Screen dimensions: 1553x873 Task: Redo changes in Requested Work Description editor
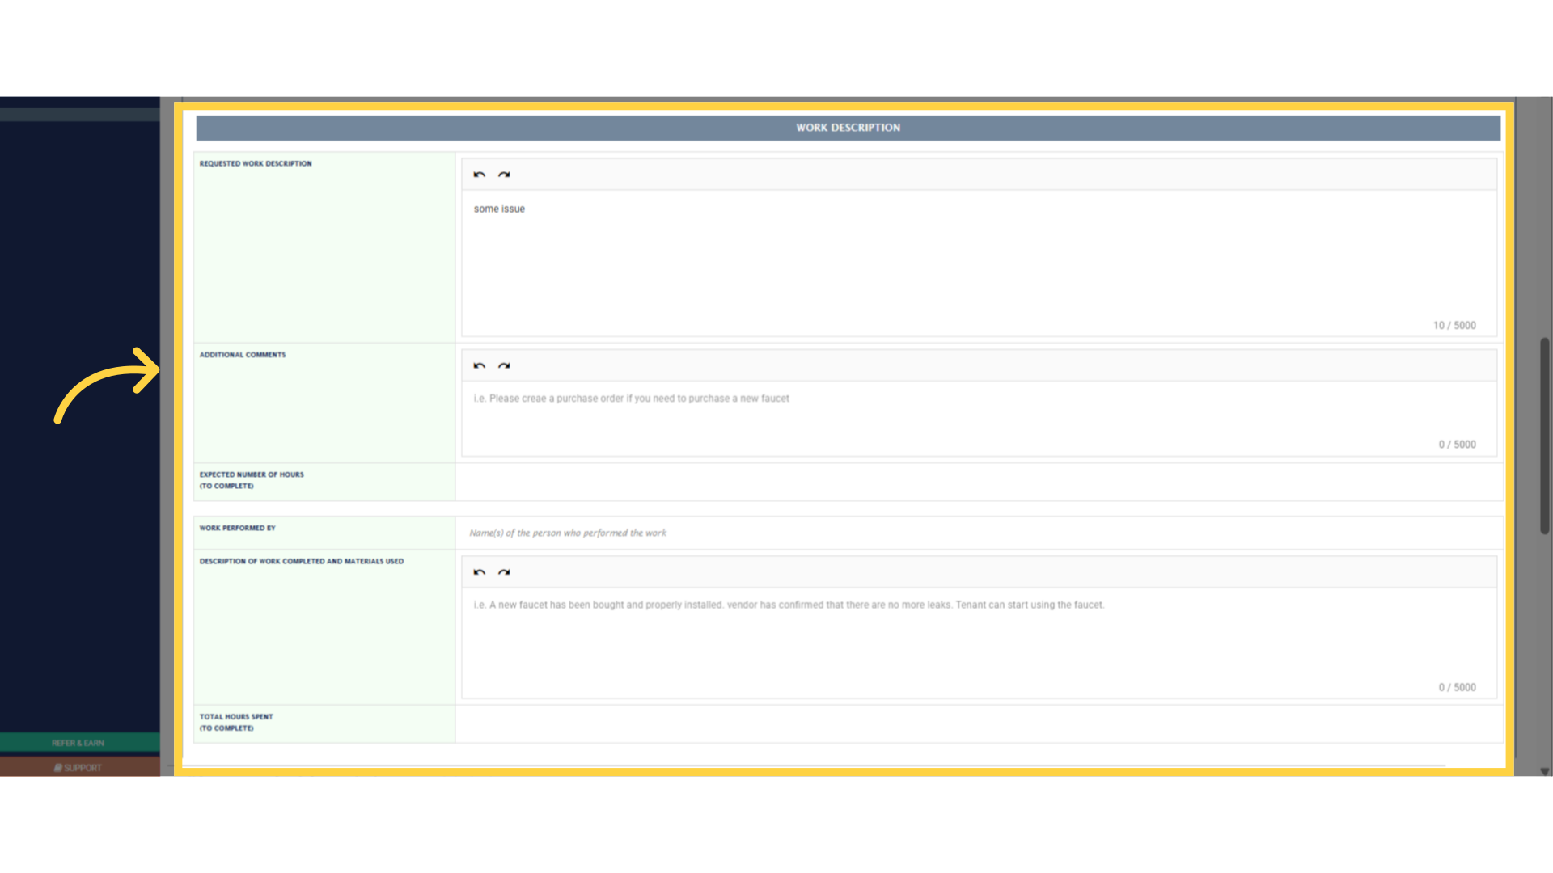(504, 174)
